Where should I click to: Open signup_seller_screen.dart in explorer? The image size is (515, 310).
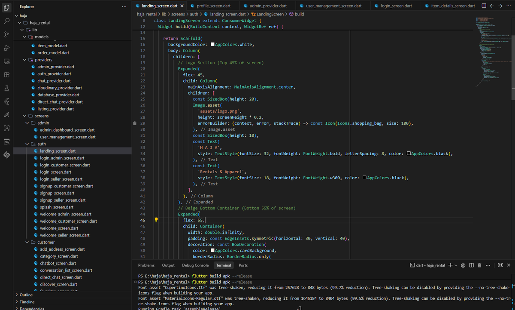tap(63, 200)
